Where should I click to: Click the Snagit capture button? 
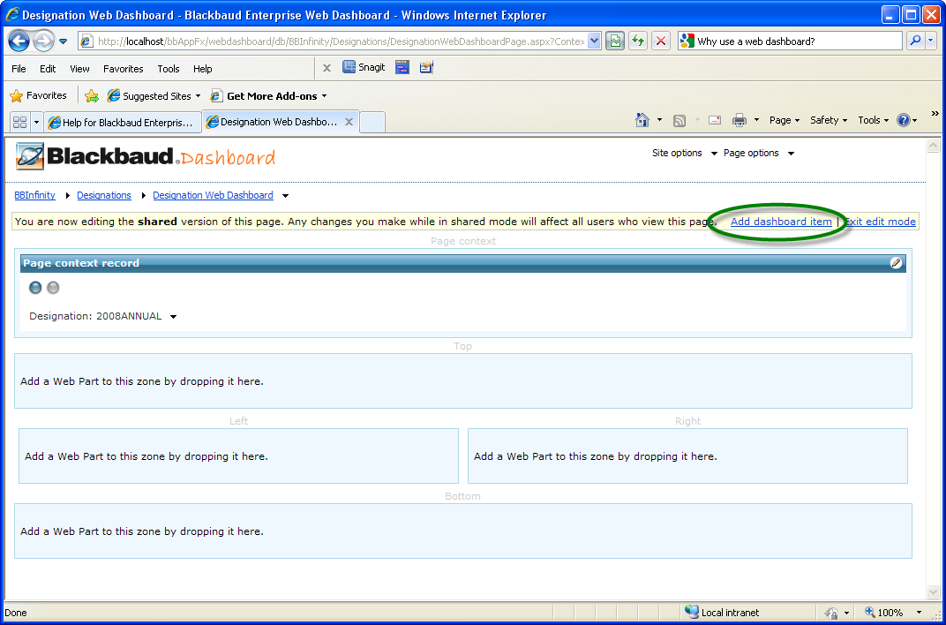coord(364,67)
